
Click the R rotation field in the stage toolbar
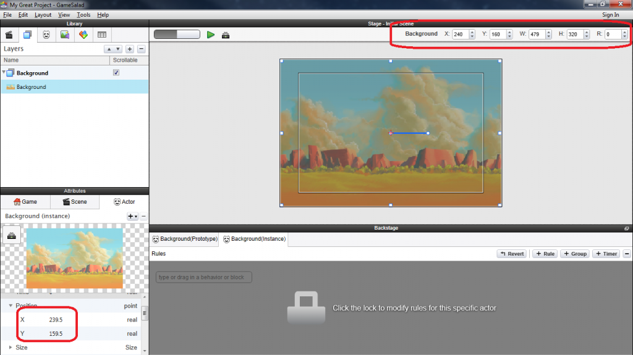613,35
